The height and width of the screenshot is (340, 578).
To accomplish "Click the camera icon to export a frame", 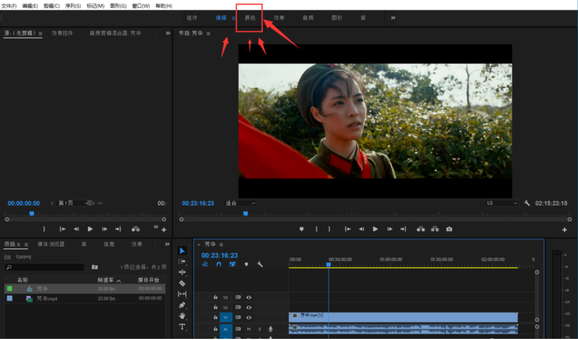I will (x=449, y=229).
